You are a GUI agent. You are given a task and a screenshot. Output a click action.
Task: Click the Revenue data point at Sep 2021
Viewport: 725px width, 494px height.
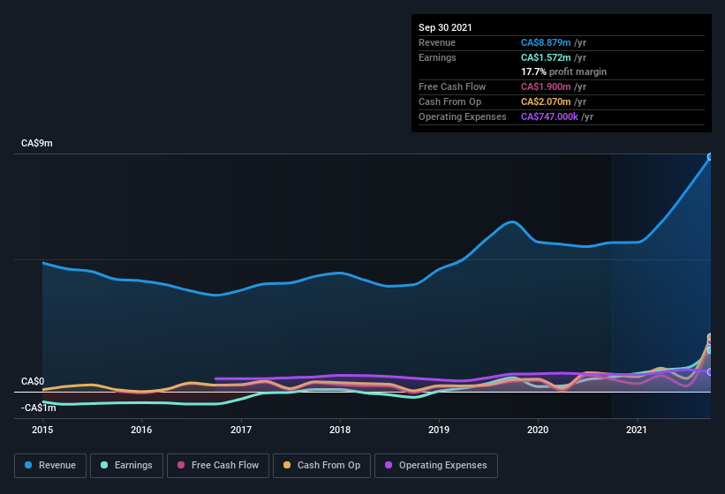(710, 157)
